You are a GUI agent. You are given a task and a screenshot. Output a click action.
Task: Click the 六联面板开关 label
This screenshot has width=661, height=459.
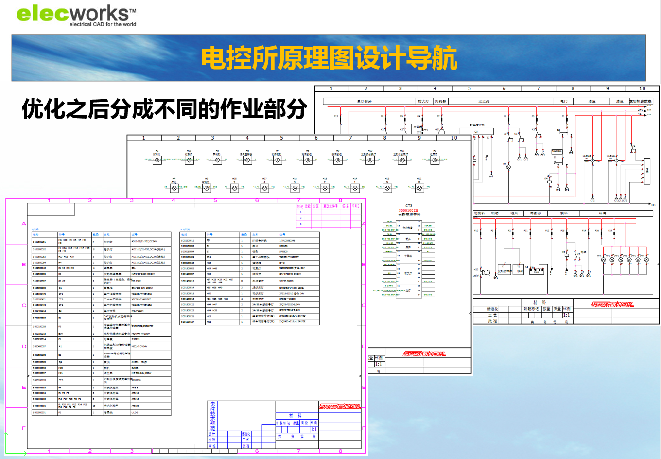[x=409, y=214]
